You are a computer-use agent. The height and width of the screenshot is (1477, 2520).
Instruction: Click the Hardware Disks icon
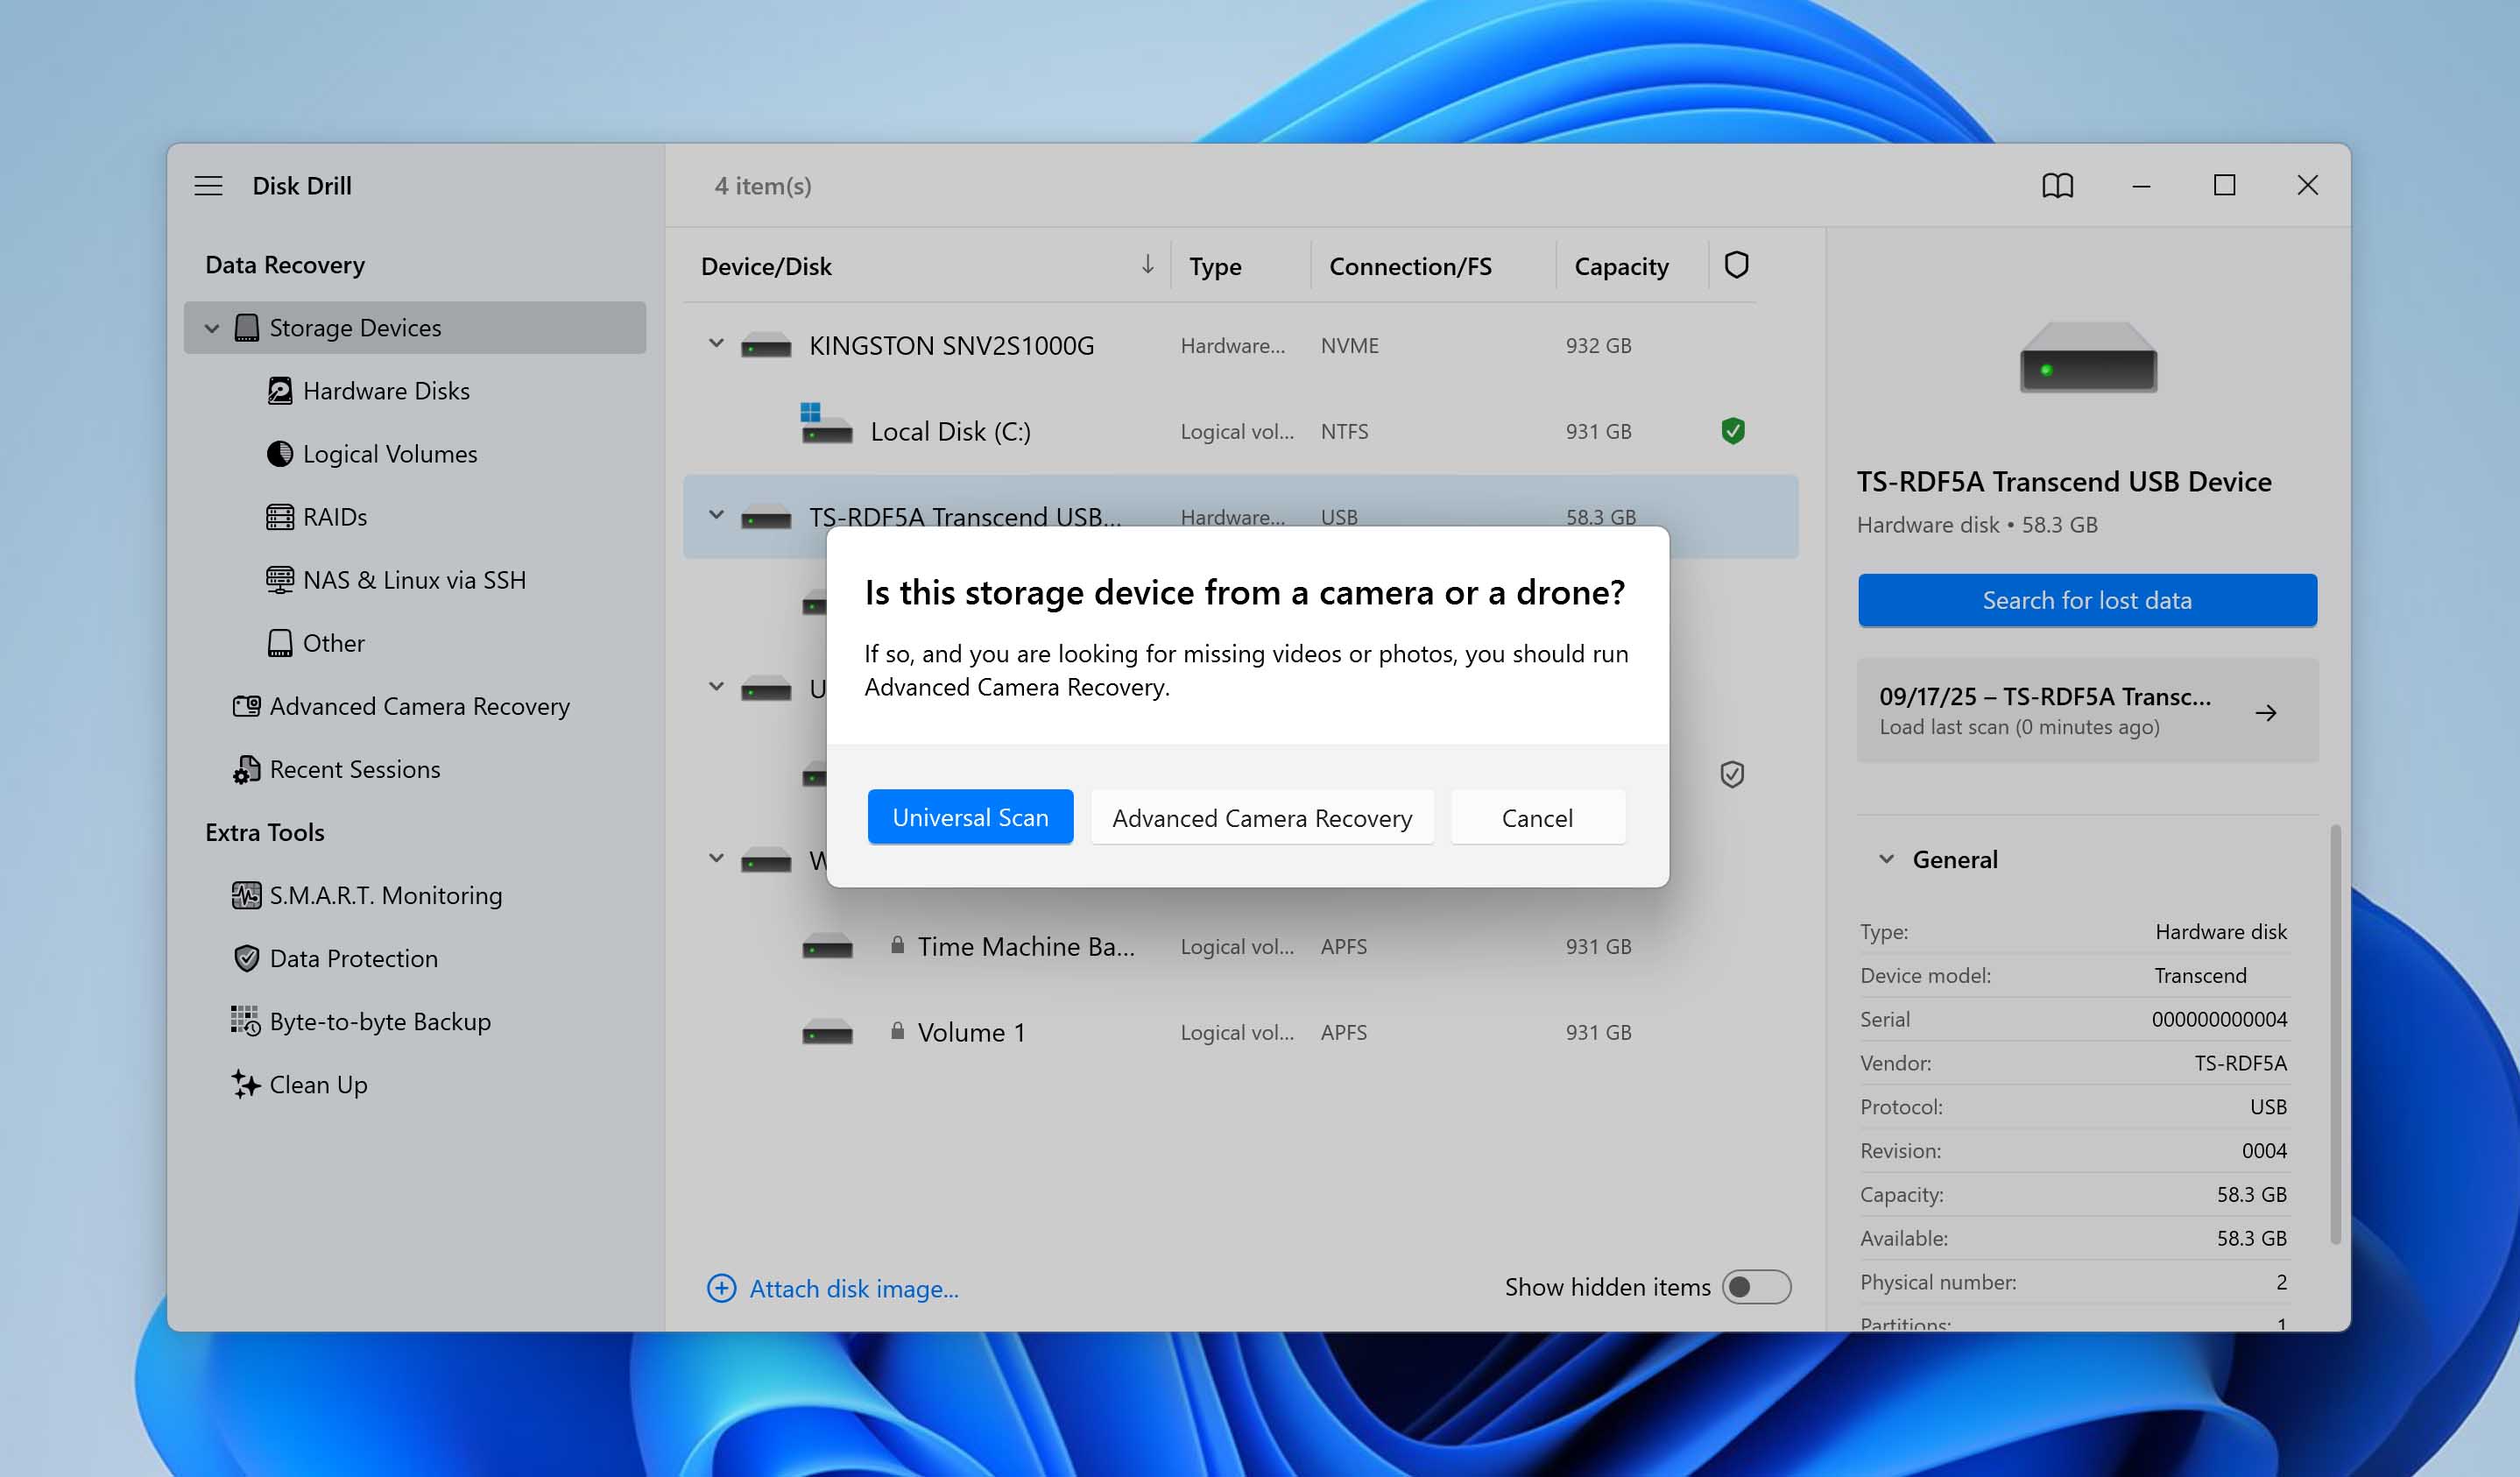tap(280, 390)
